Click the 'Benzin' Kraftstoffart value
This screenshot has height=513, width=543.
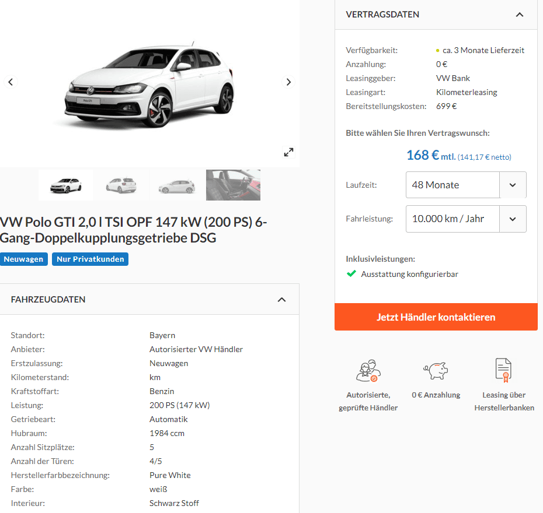(162, 391)
